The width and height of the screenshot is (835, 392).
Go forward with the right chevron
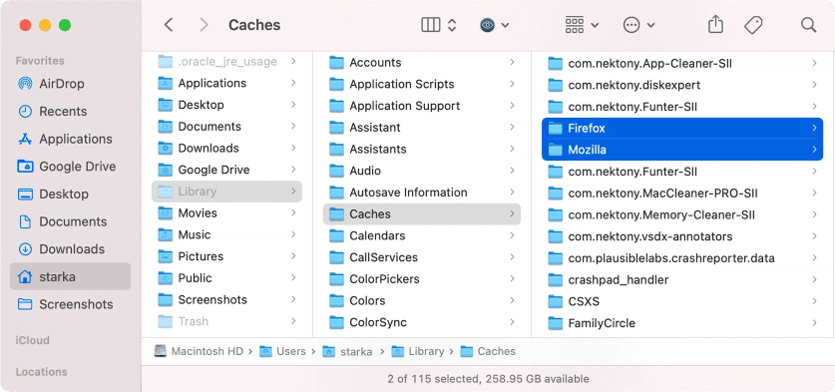coord(204,25)
